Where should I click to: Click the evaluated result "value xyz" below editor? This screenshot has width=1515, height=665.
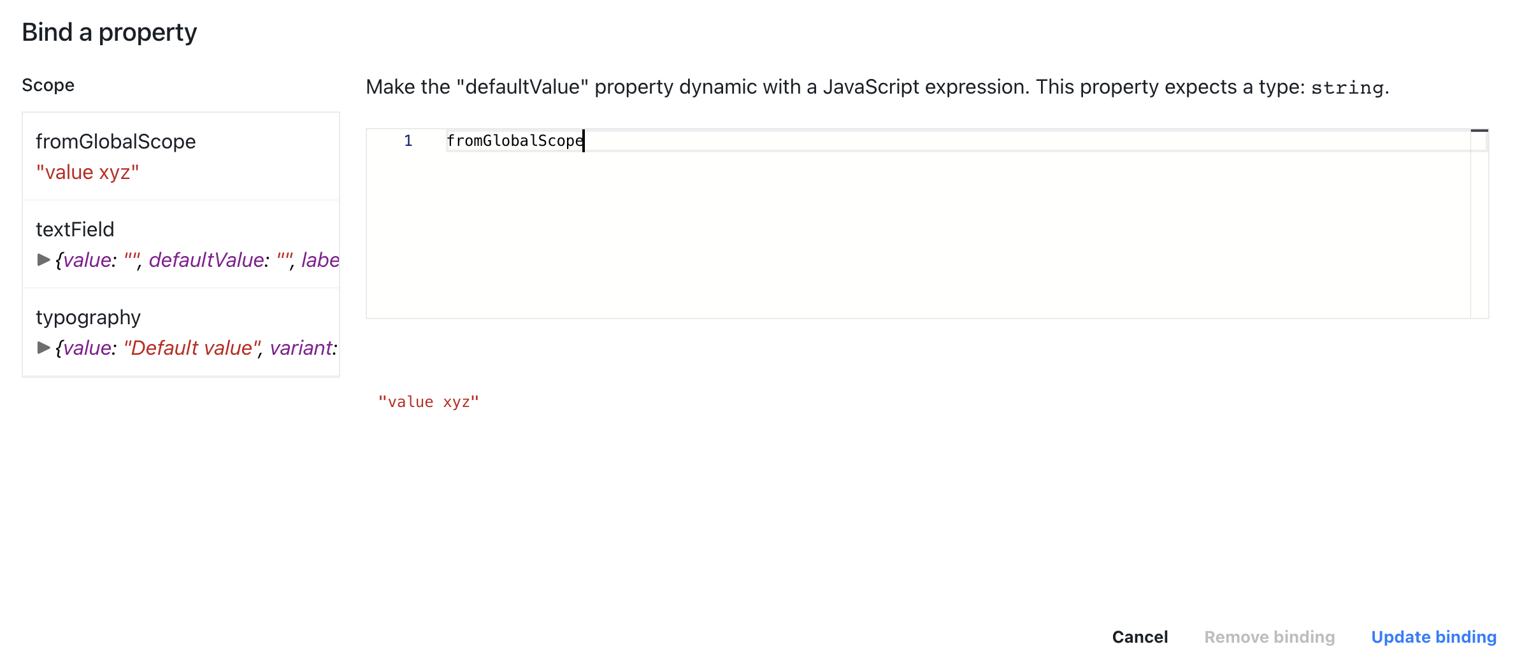[x=428, y=402]
